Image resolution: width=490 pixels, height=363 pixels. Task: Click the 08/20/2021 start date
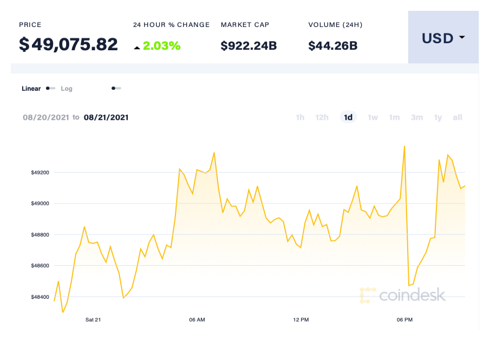(x=46, y=117)
